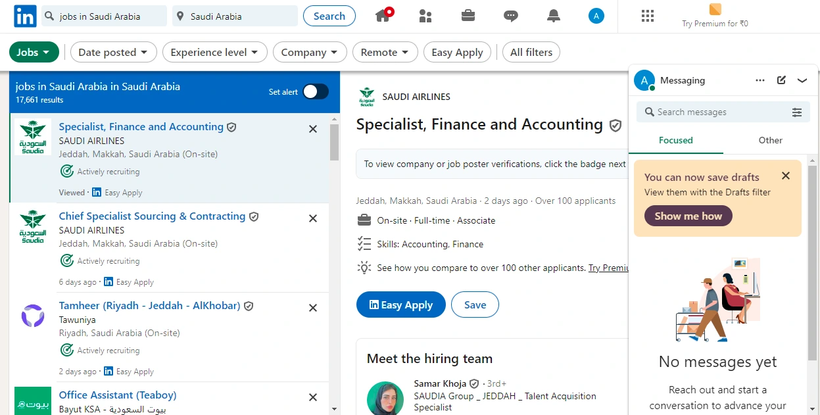Click the job list scrollbar
This screenshot has height=415, width=820.
[x=335, y=142]
